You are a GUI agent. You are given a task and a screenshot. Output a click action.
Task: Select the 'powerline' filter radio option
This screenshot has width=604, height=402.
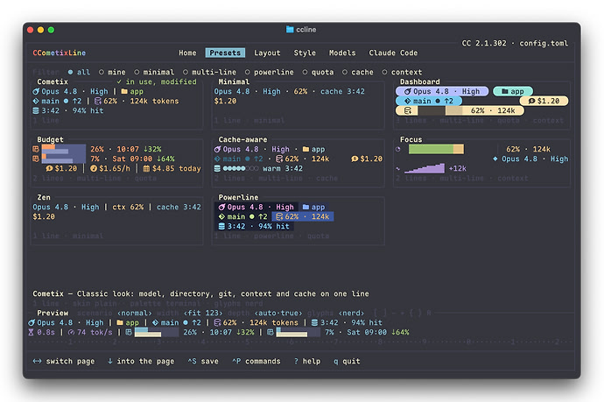[270, 72]
